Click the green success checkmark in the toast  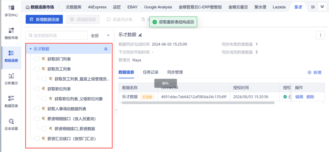155,22
